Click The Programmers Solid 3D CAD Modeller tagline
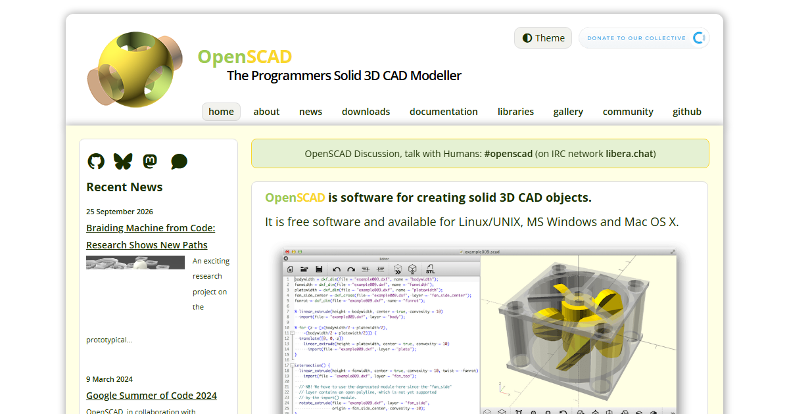 (x=344, y=76)
